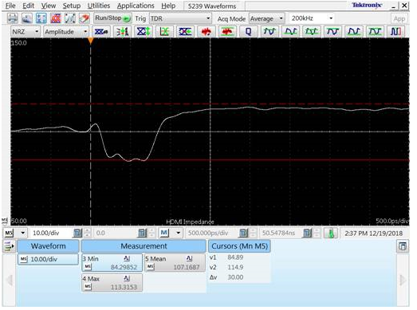This screenshot has height=310, width=417.
Task: Open the Setup menu
Action: click(72, 6)
